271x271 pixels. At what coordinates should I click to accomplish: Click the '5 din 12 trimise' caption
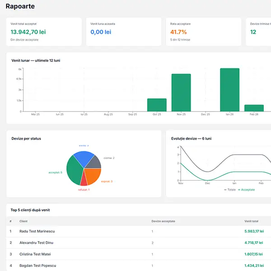[x=180, y=40]
